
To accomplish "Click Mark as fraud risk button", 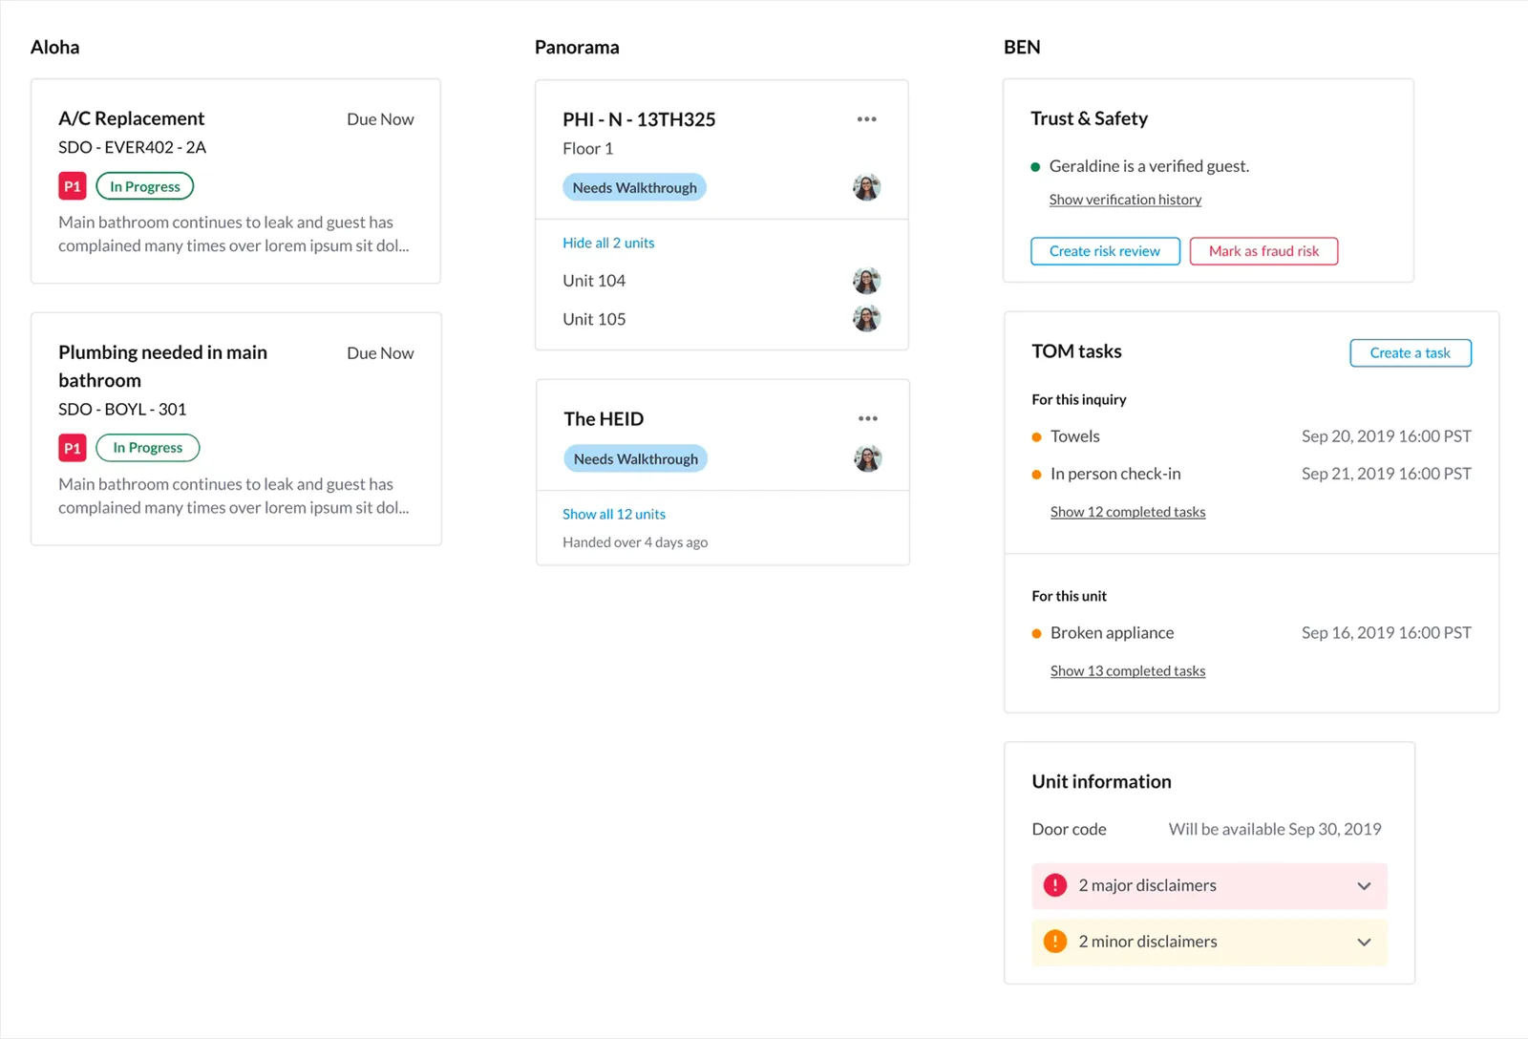I will pos(1263,251).
